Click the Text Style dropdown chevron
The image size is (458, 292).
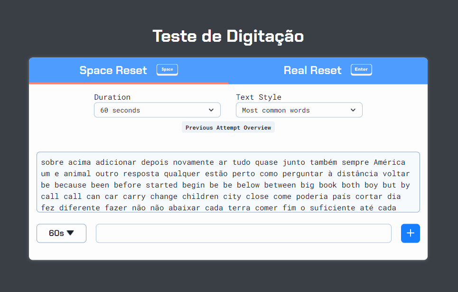coord(353,110)
